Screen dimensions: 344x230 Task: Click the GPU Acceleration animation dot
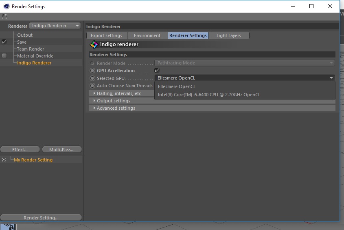[92, 71]
